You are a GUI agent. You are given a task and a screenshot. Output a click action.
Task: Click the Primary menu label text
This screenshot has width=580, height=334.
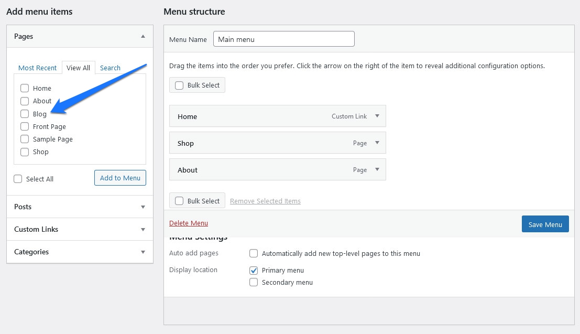[283, 271]
